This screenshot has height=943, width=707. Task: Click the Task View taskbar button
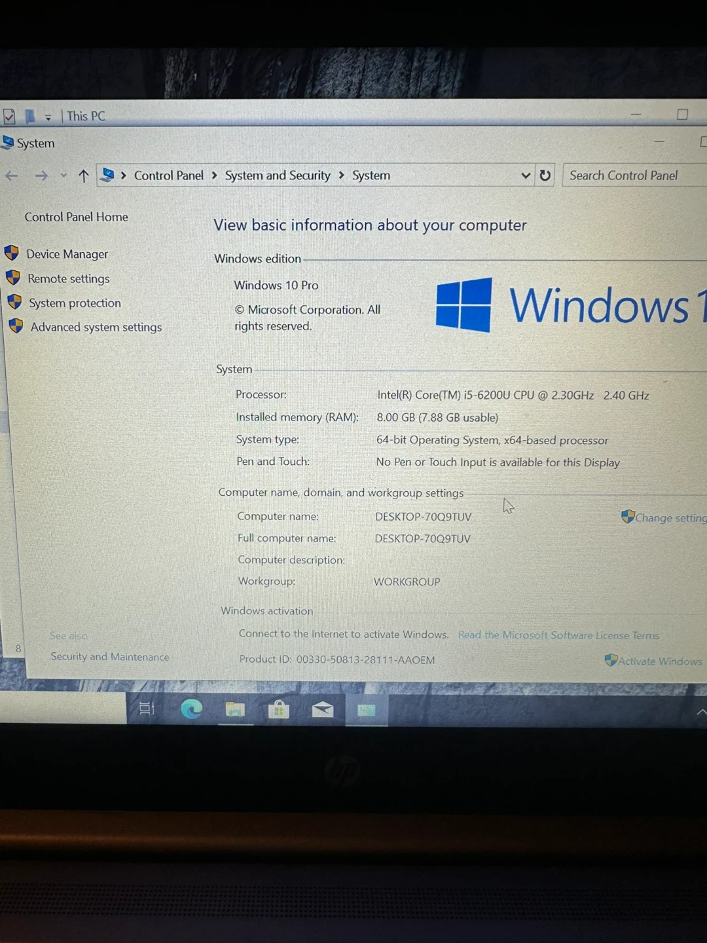pyautogui.click(x=147, y=709)
